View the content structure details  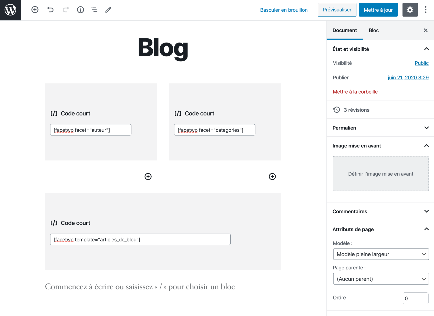click(80, 10)
